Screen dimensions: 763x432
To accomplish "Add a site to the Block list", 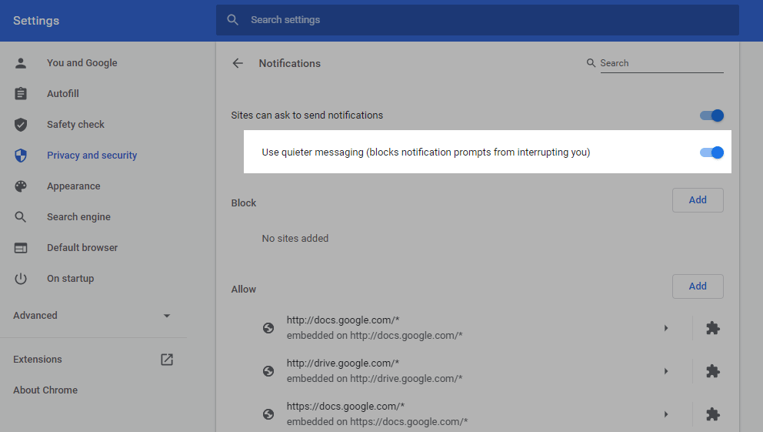I will click(698, 200).
